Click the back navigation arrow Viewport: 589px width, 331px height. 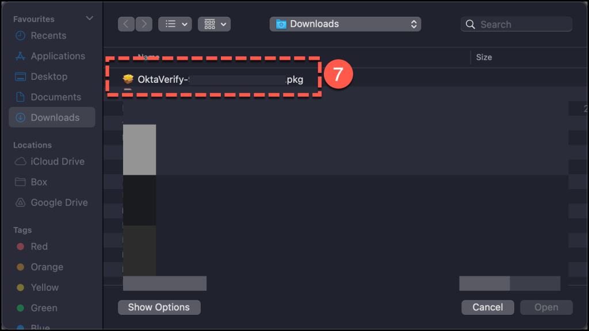coord(127,24)
